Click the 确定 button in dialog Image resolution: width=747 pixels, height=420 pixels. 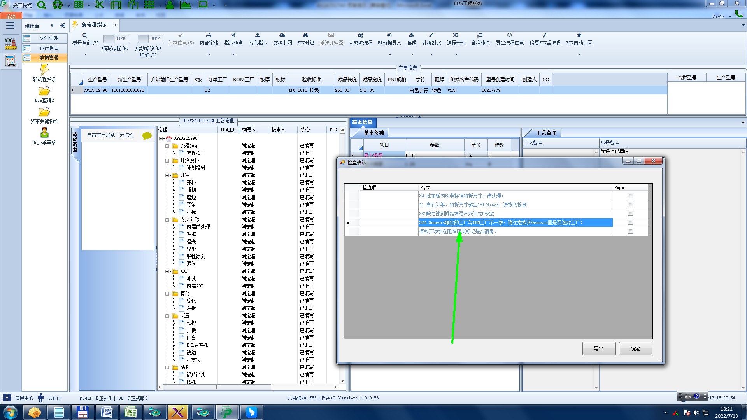[635, 348]
